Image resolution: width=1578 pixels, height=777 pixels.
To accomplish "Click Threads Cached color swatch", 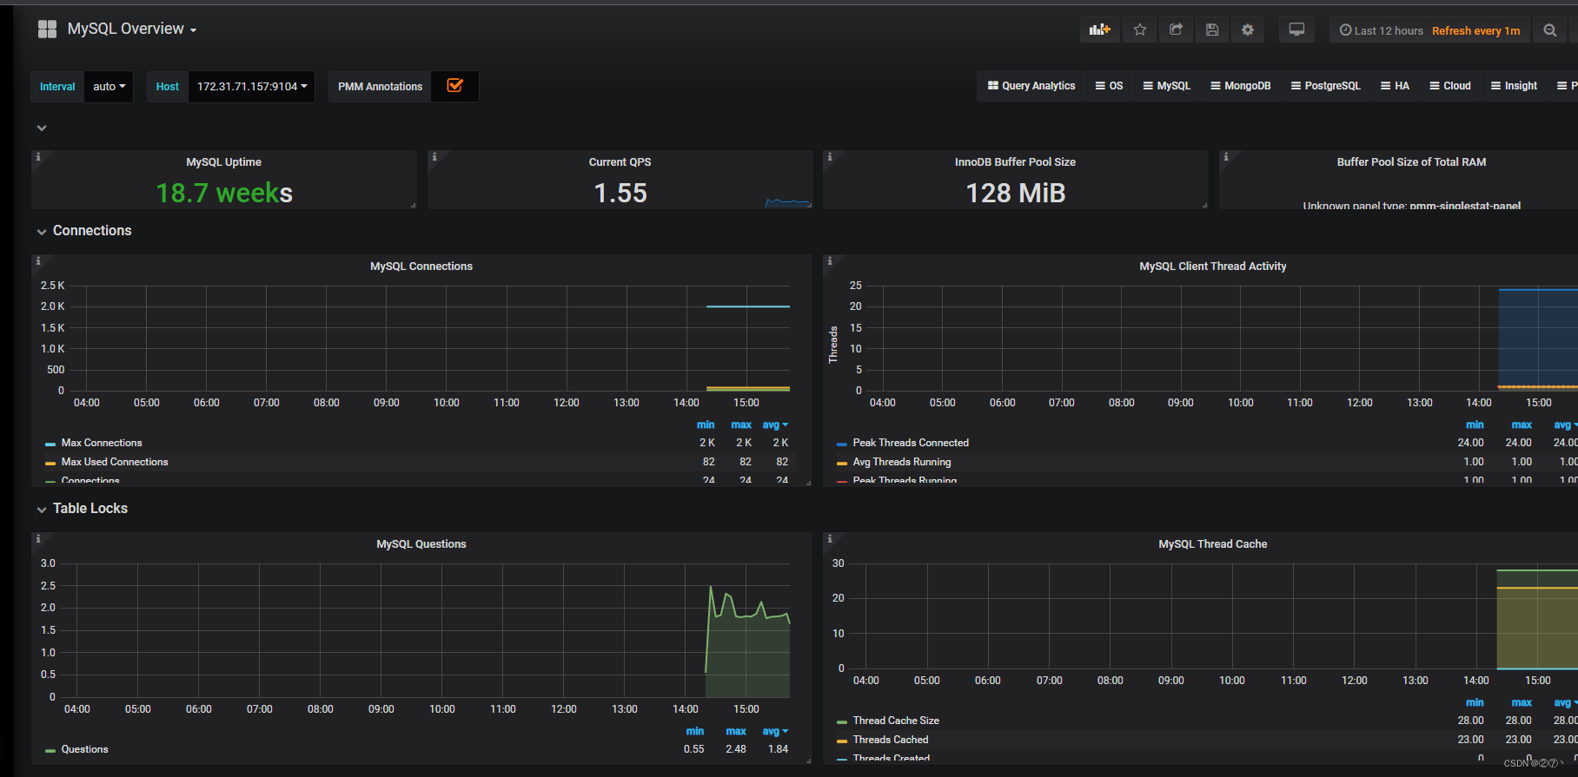I will [x=841, y=741].
